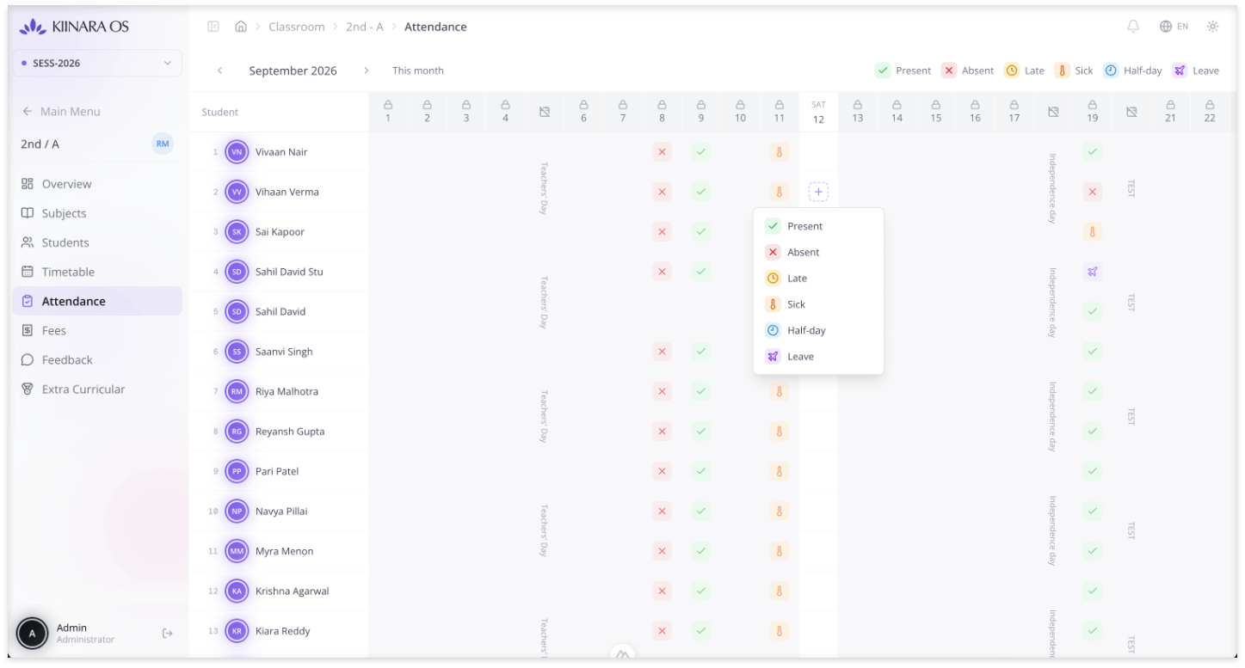The width and height of the screenshot is (1245, 668).
Task: Go to previous month arrow
Action: click(x=220, y=70)
